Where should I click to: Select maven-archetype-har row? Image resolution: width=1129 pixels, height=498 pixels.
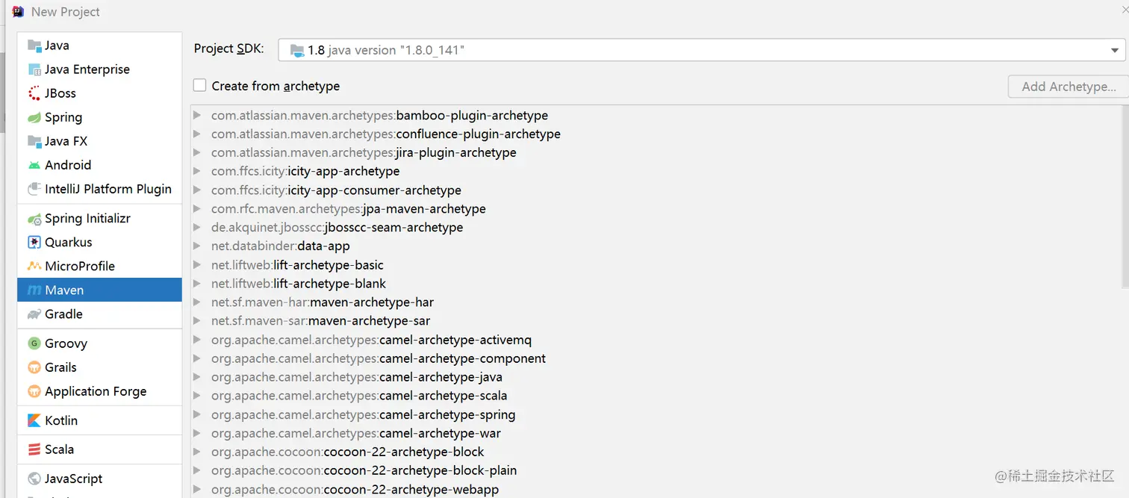tap(656, 302)
